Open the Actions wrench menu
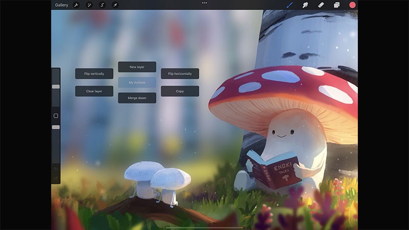 [x=76, y=5]
